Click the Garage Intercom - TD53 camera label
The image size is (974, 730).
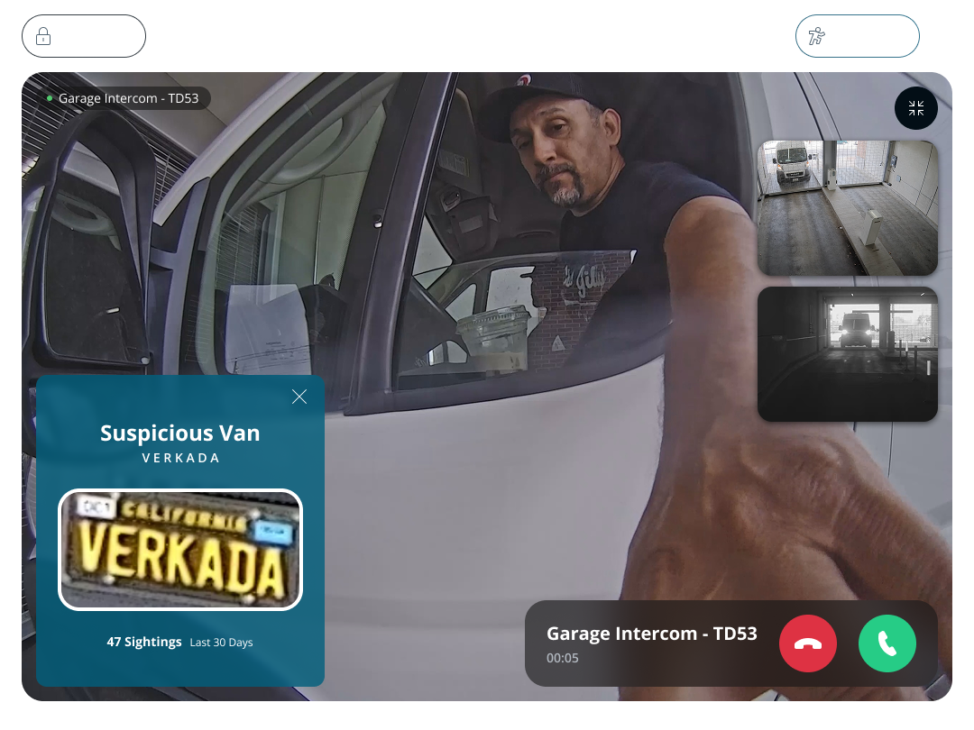124,99
